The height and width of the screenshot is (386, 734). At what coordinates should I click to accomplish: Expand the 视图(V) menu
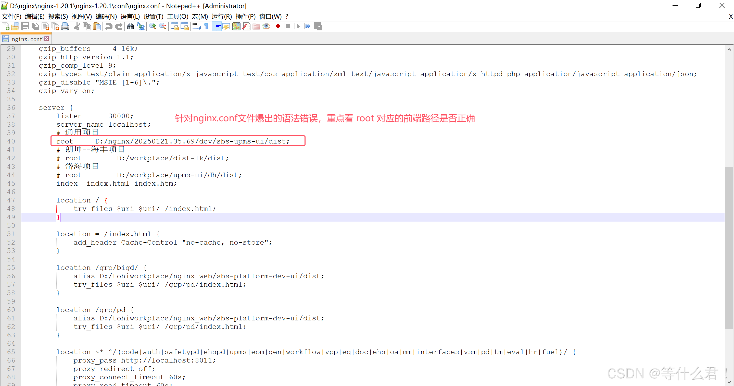(x=82, y=17)
